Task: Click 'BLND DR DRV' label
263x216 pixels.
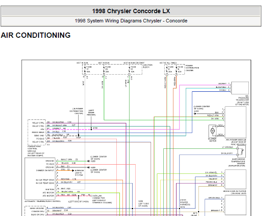Action: click(38, 215)
